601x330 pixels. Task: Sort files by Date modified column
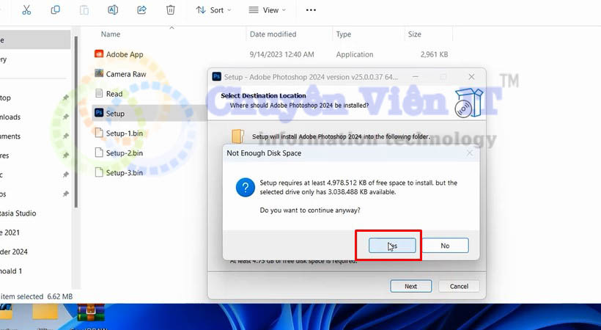pyautogui.click(x=273, y=34)
